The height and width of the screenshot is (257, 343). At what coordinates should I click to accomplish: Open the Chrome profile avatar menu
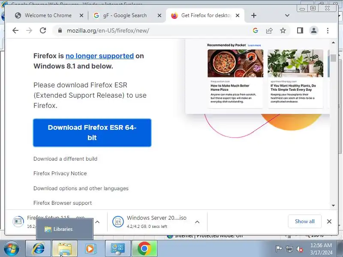click(x=314, y=30)
